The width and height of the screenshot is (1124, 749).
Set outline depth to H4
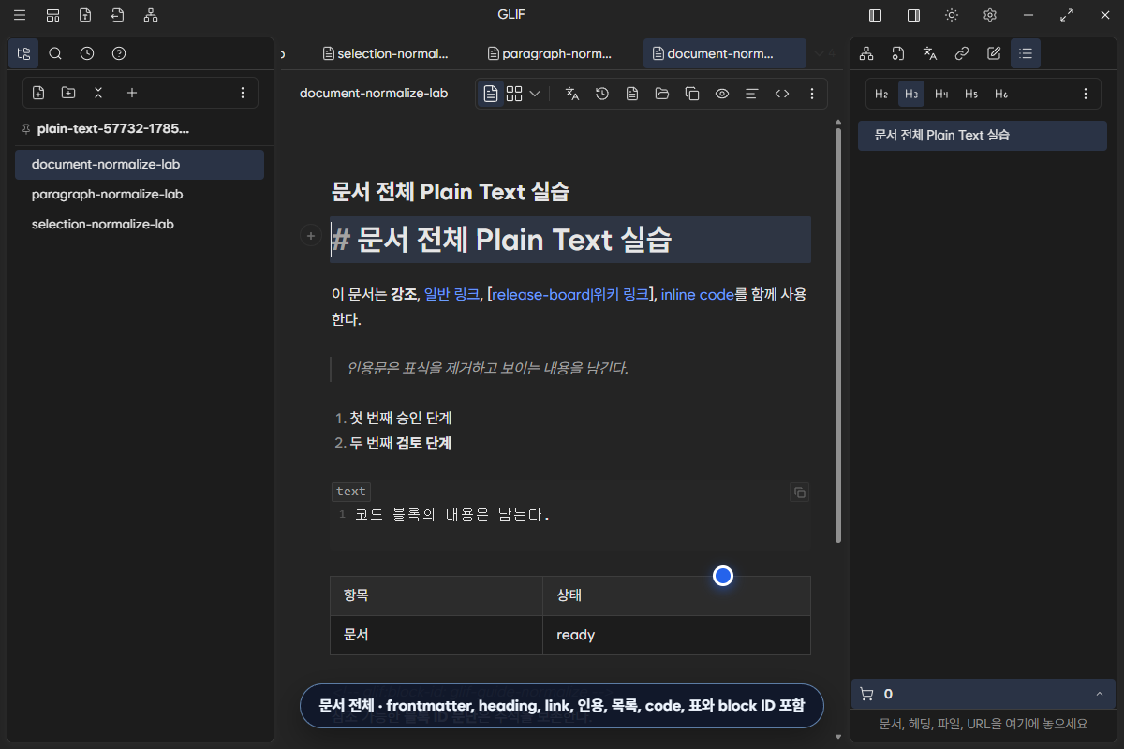pyautogui.click(x=941, y=94)
